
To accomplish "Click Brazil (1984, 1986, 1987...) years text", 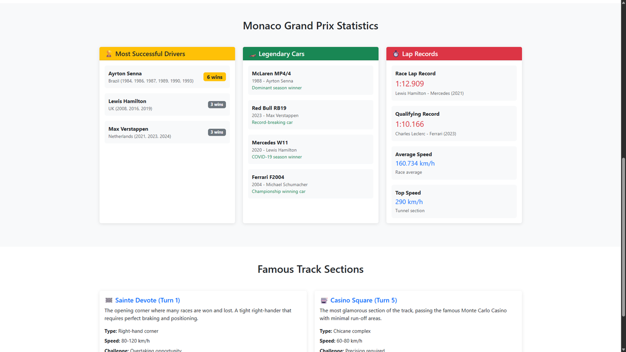I will pos(151,81).
